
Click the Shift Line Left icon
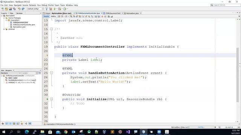pos(96,16)
